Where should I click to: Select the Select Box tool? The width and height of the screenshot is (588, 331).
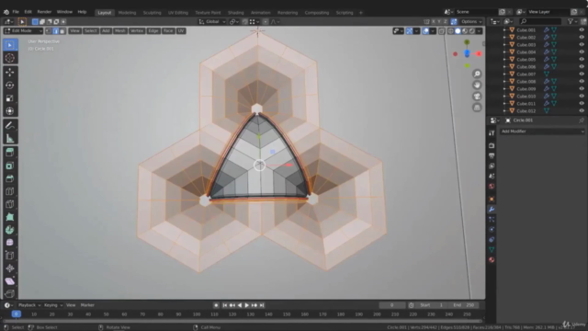pos(10,45)
